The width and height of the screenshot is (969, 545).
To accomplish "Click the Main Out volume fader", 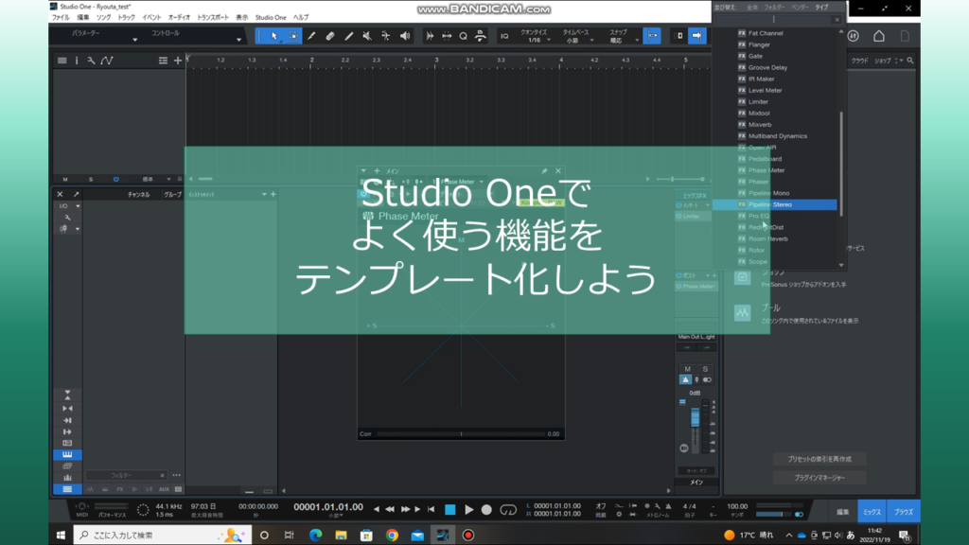I will [696, 414].
